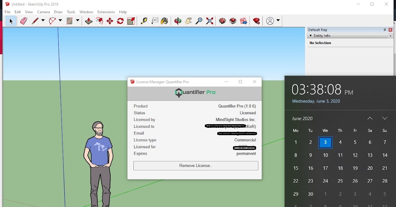Select June 3 highlighted in the calendar
This screenshot has width=396, height=207.
tap(325, 142)
